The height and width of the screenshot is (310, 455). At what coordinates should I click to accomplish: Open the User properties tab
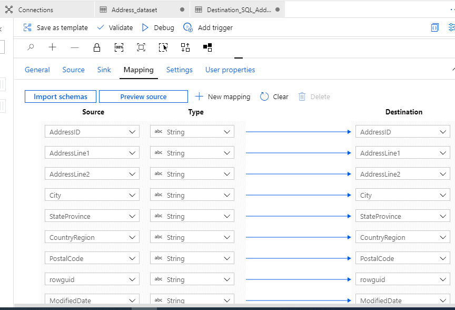[x=230, y=70]
